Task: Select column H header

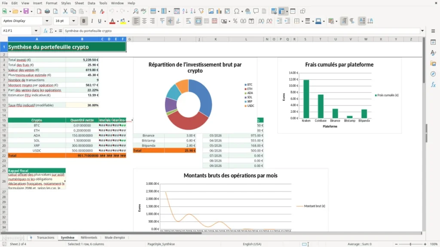Action: pos(148,39)
